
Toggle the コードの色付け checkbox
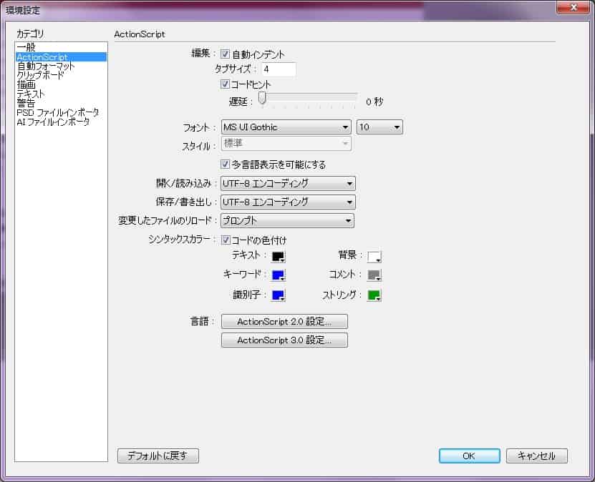[226, 240]
